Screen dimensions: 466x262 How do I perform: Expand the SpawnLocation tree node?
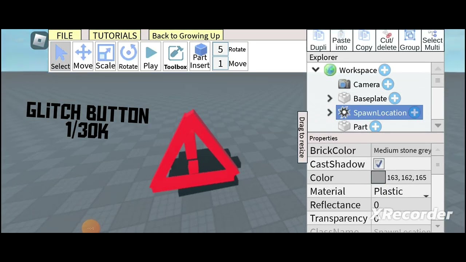click(329, 113)
